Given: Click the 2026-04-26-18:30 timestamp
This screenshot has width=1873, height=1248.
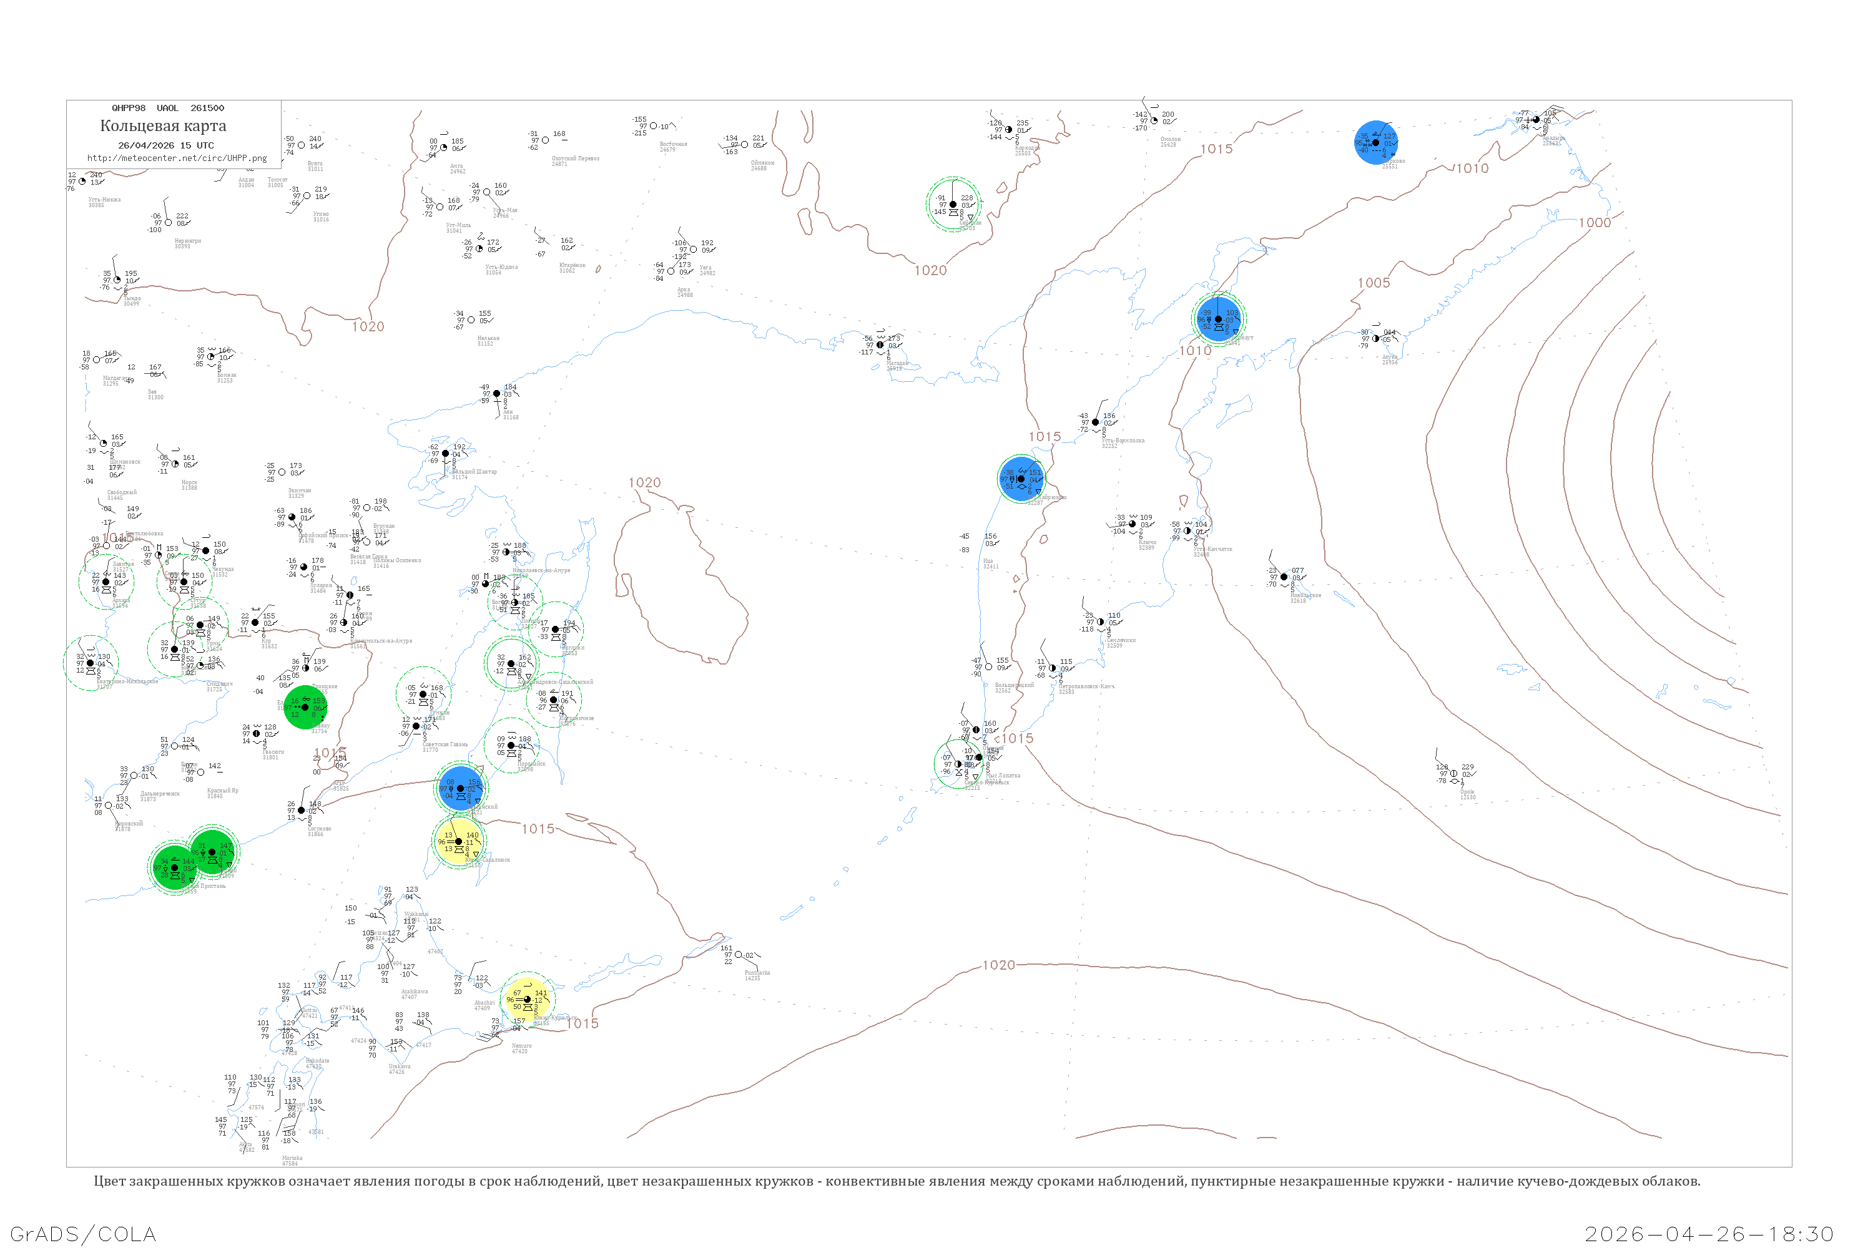Looking at the screenshot, I should [1709, 1234].
